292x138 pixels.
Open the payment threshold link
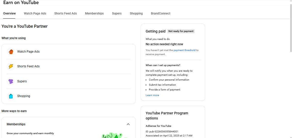point(184,50)
